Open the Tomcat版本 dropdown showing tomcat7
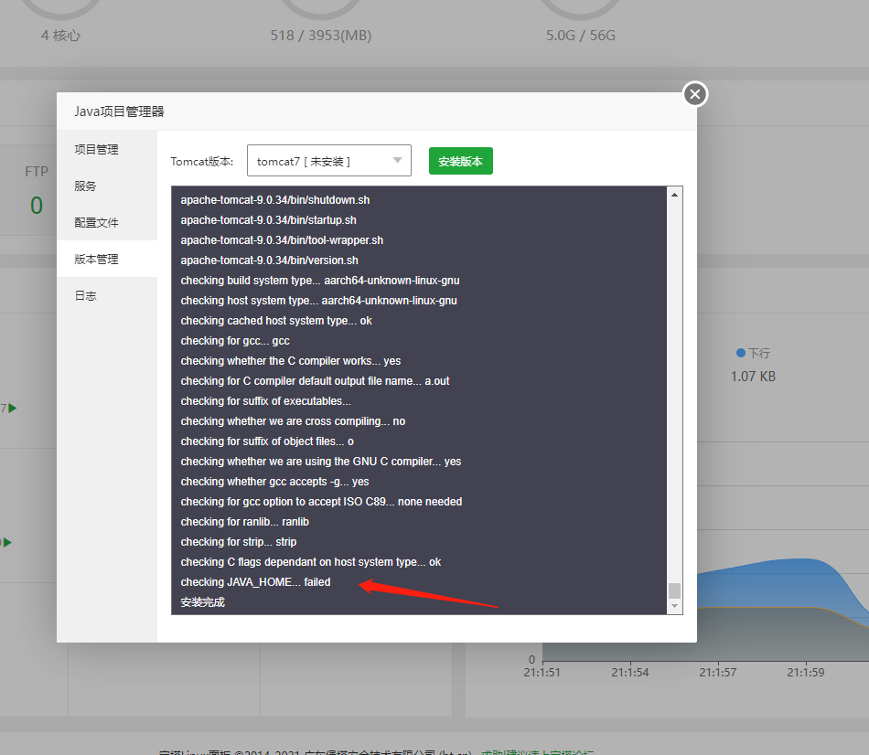This screenshot has height=755, width=869. [x=329, y=161]
